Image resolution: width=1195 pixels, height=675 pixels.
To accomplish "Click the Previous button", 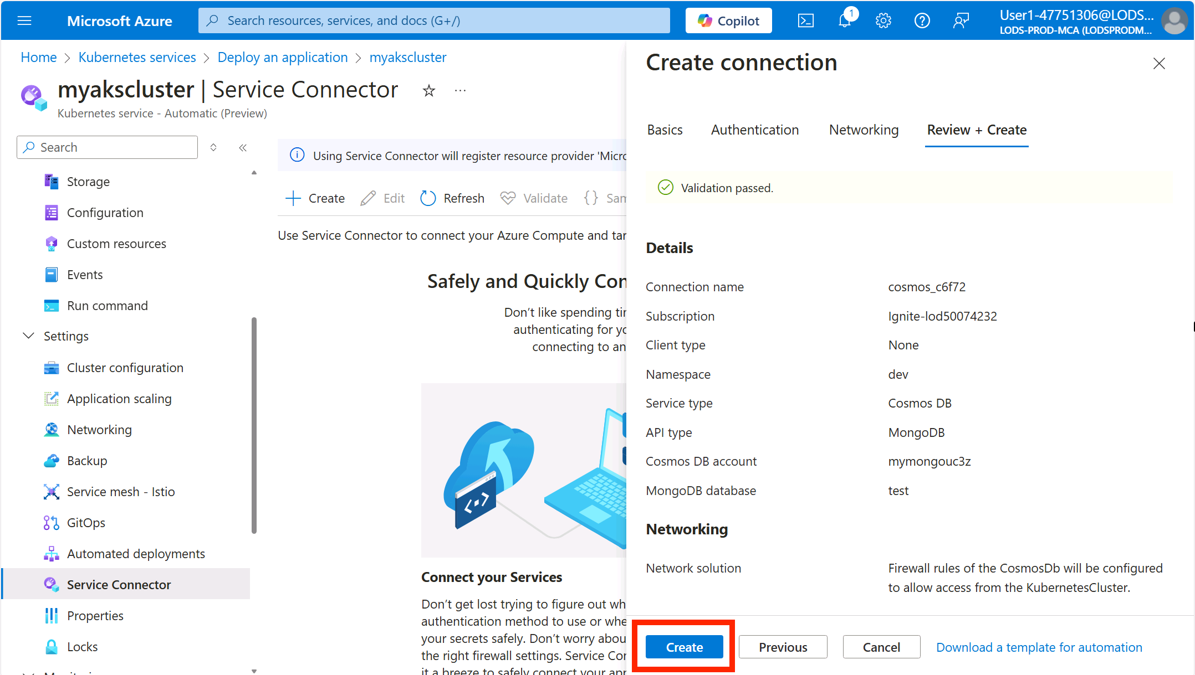I will coord(783,647).
